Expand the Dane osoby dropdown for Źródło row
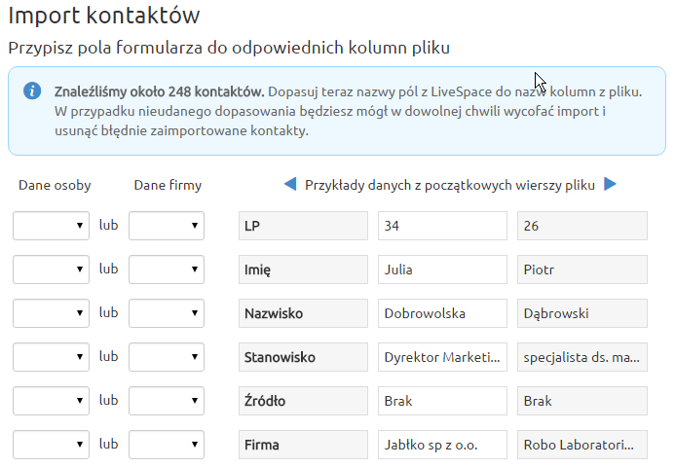 [52, 401]
